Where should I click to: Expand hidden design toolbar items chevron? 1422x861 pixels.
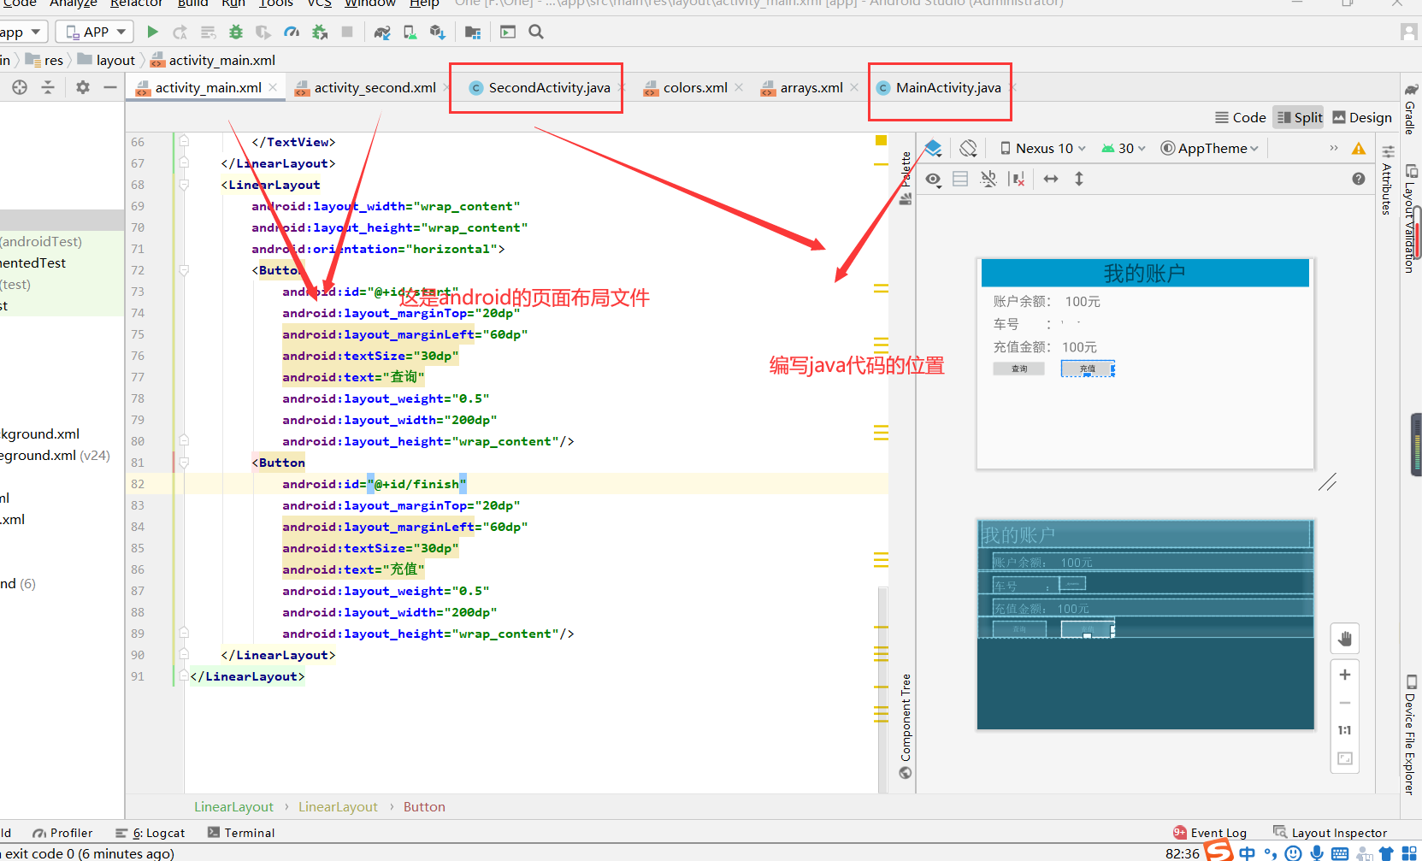pos(1333,148)
